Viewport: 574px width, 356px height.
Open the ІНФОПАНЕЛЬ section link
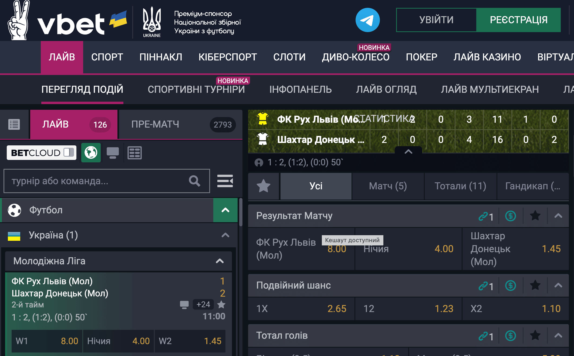click(301, 89)
